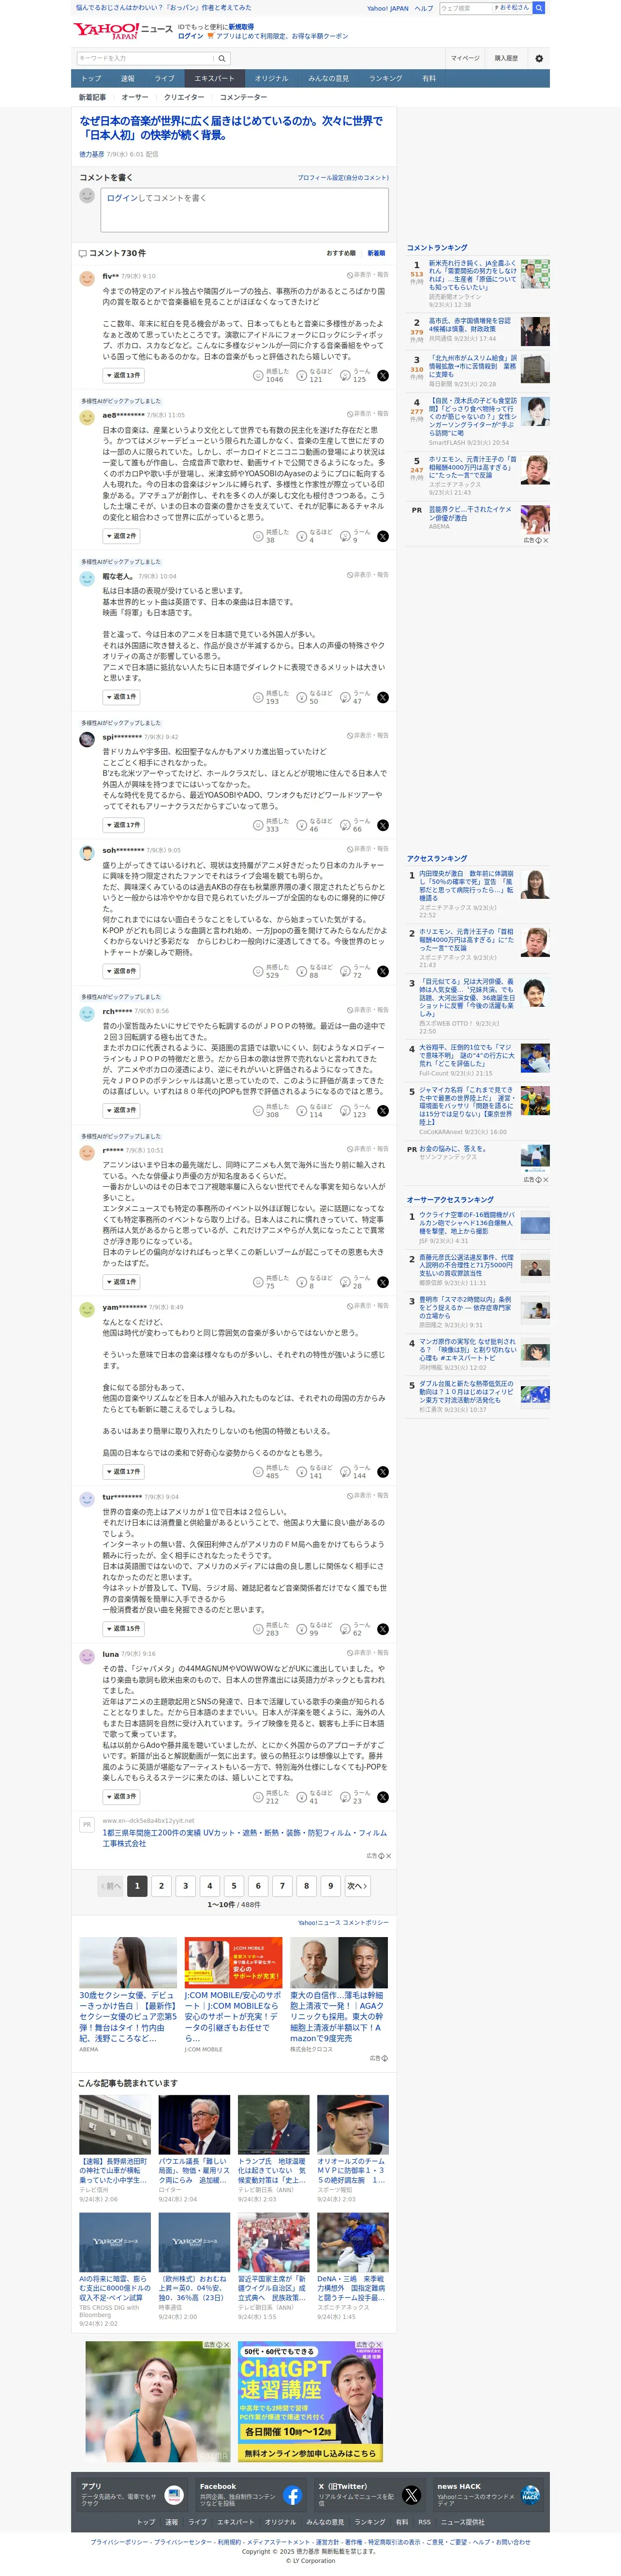Toggle 共感した on spi comment
Viewport: 621px width, 2576px height.
(x=258, y=825)
